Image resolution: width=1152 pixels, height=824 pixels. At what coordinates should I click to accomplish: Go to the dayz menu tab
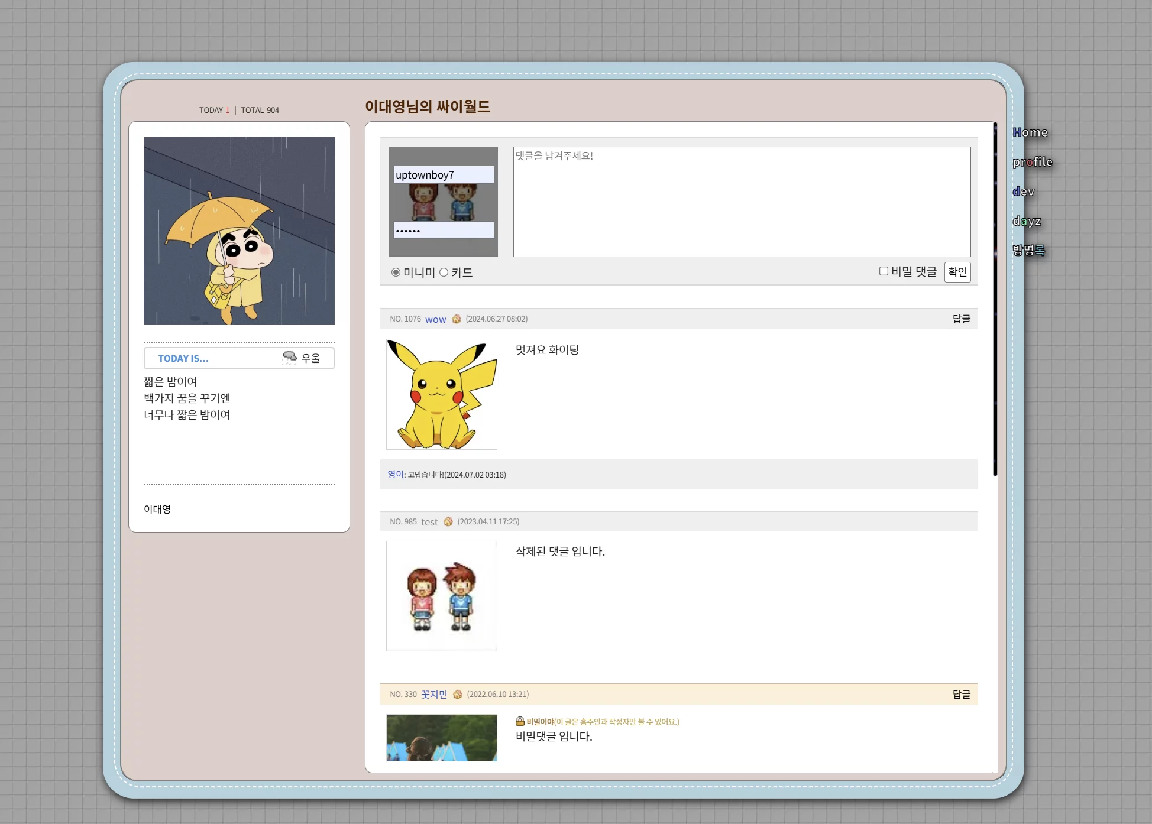tap(1026, 221)
